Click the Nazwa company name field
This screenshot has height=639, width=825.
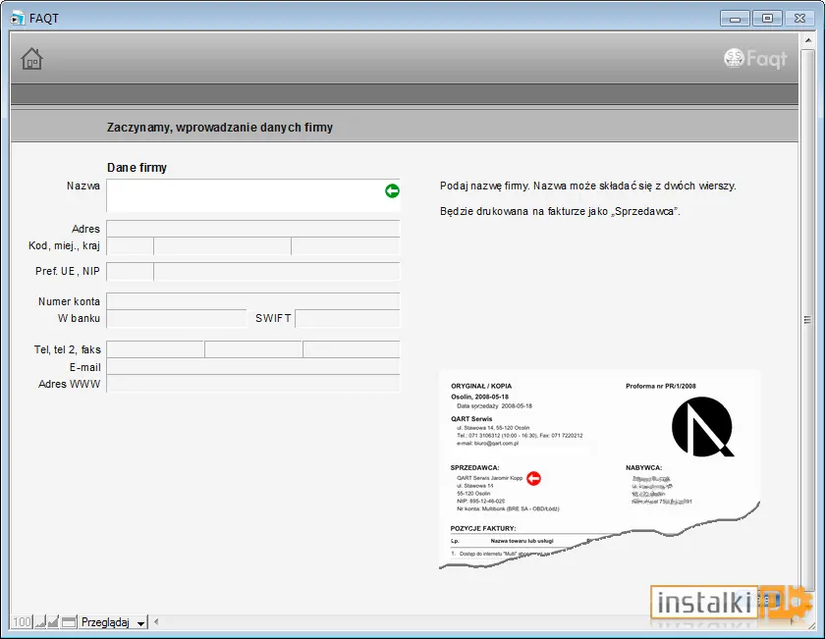(253, 195)
